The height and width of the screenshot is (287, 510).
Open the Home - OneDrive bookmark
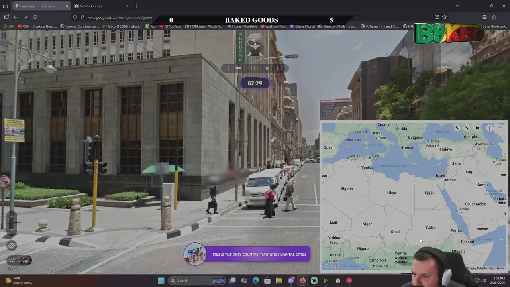point(242,26)
